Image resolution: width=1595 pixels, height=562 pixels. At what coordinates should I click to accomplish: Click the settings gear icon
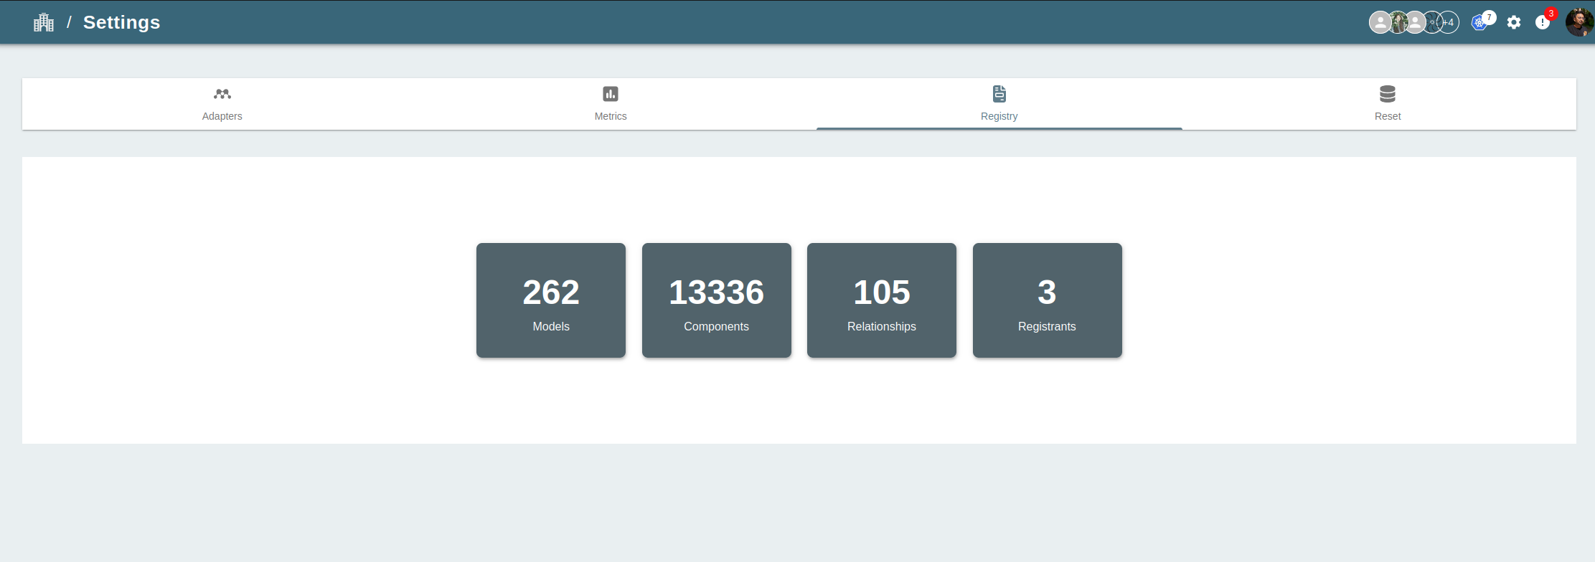click(x=1514, y=23)
